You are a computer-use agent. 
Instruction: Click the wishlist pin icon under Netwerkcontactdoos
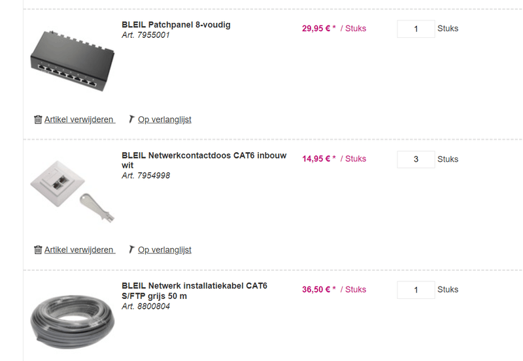tap(131, 250)
